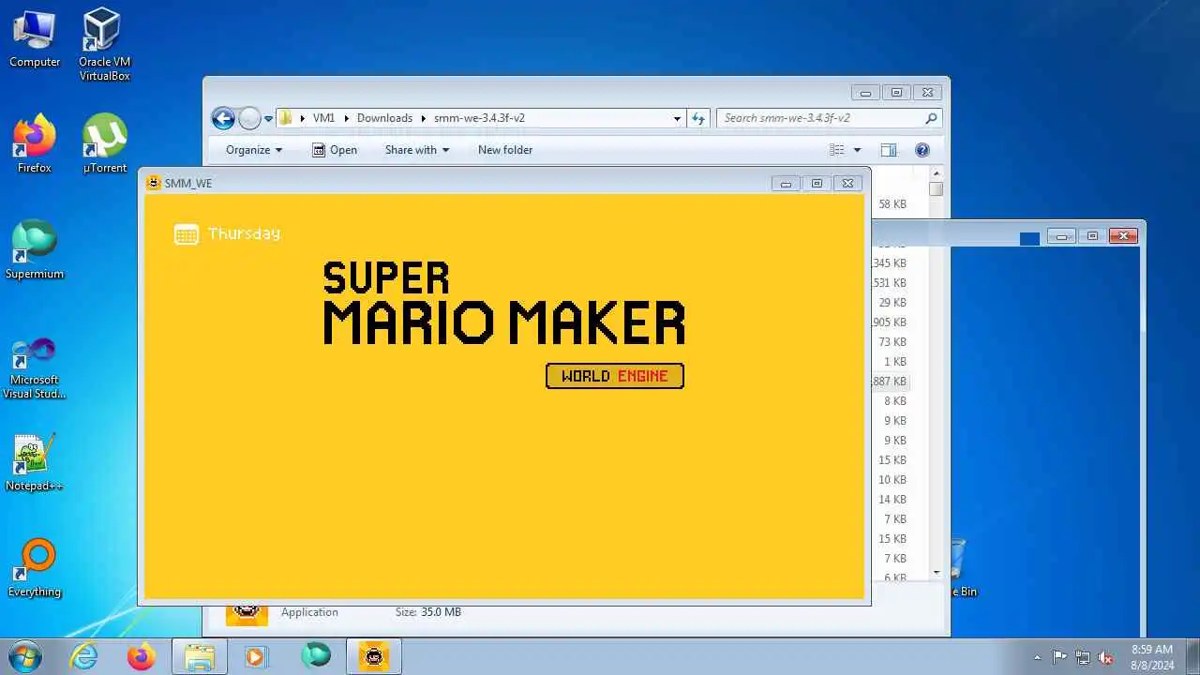Click VM1 in the Explorer address path
This screenshot has width=1200, height=675.
[x=323, y=118]
